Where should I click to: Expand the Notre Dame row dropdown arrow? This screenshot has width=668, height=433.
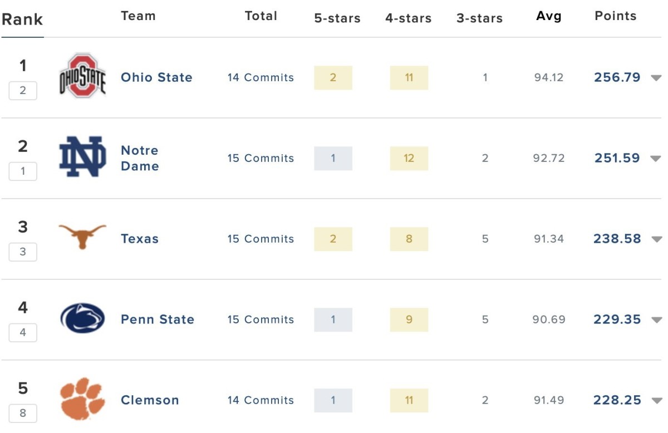656,159
